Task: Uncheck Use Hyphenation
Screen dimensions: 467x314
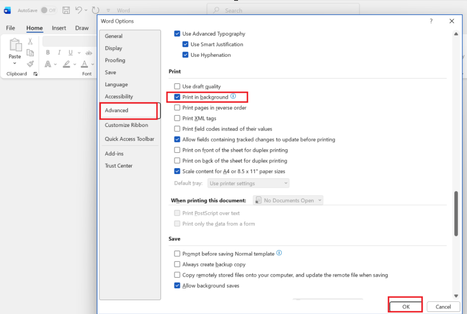Action: (x=185, y=55)
